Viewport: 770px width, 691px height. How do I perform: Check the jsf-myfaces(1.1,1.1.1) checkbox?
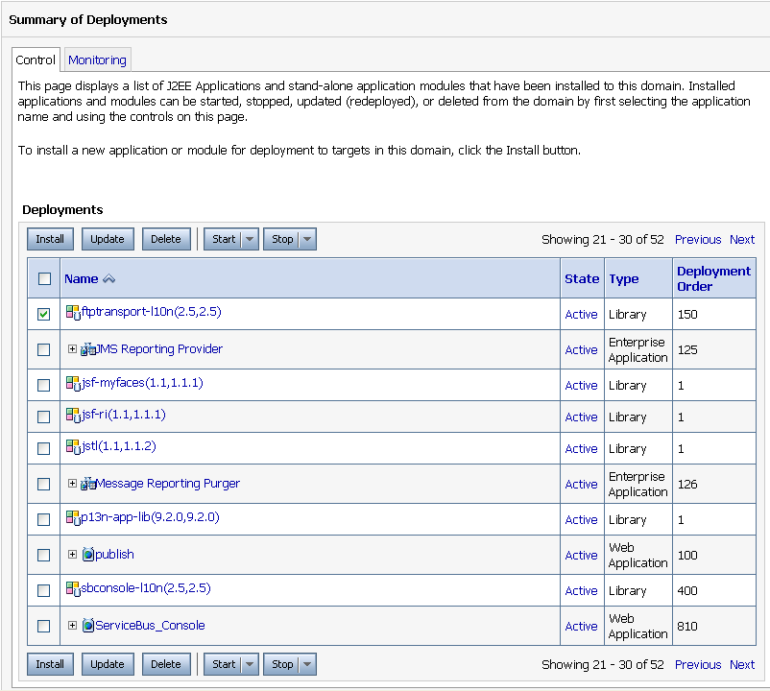pyautogui.click(x=44, y=385)
